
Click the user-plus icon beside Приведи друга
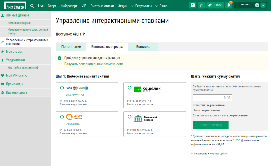(3, 92)
